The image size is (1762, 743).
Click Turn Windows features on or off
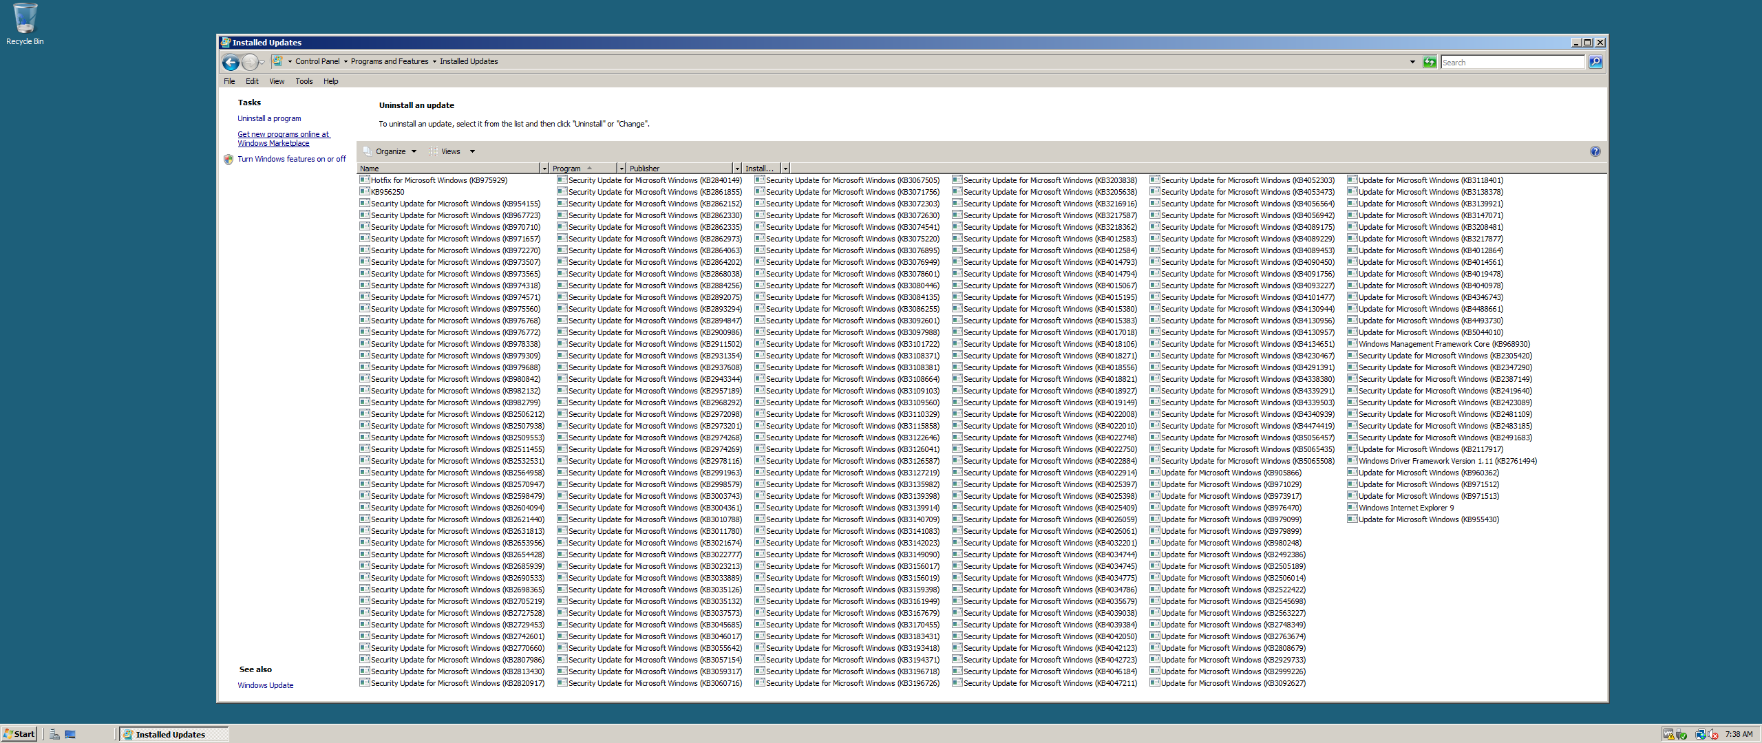[x=292, y=159]
